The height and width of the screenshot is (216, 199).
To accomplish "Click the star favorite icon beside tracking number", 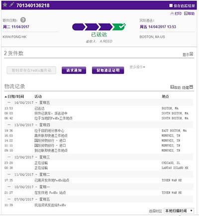I will pyautogui.click(x=5, y=4).
